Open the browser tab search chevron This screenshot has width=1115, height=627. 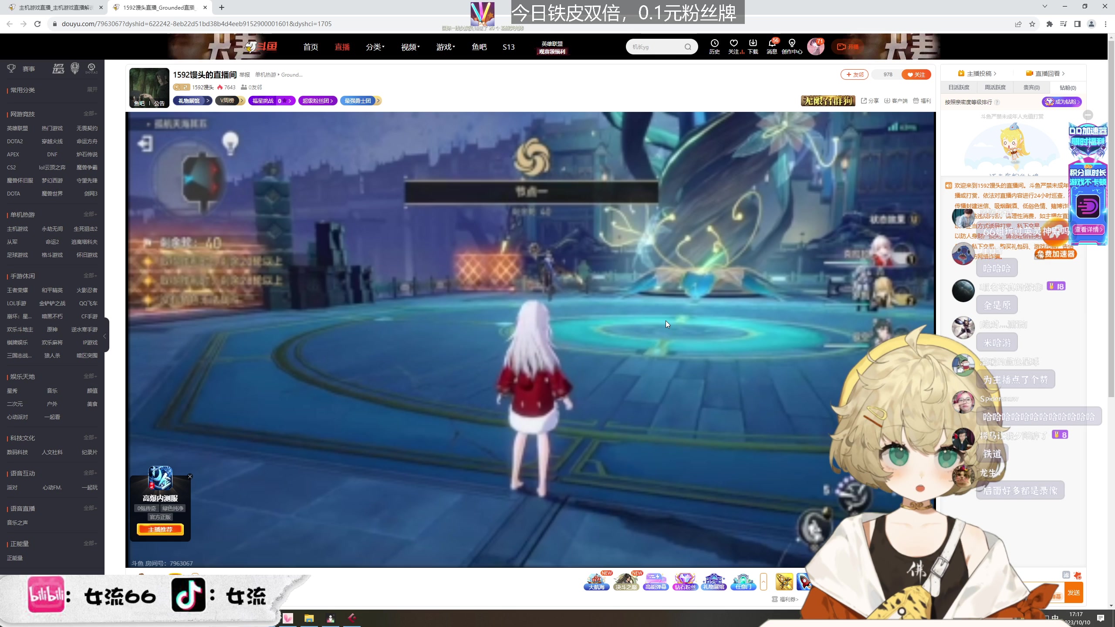(x=1044, y=7)
